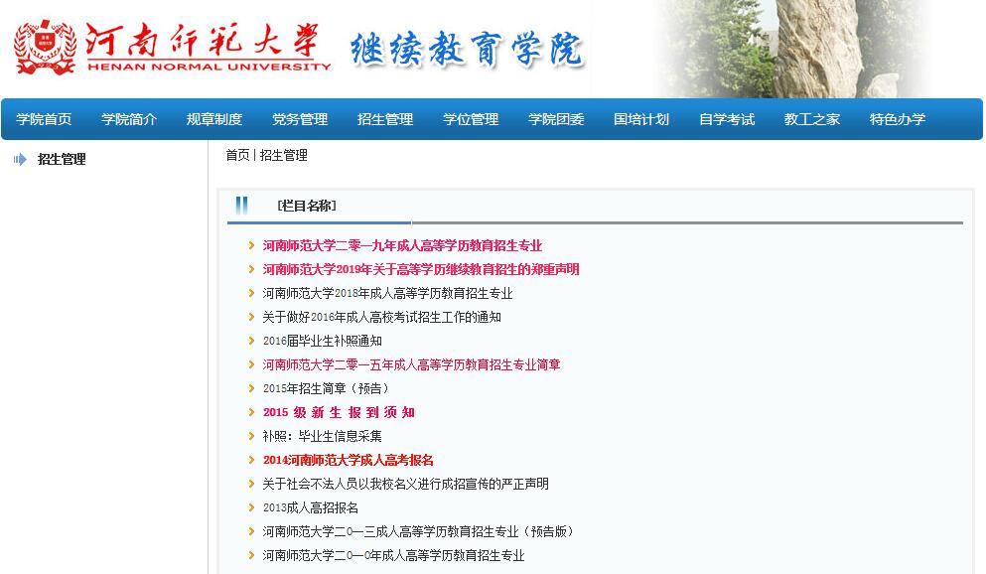Open 二零一九年成人高等学历教育招生专业 article
The height and width of the screenshot is (574, 986).
tap(402, 246)
